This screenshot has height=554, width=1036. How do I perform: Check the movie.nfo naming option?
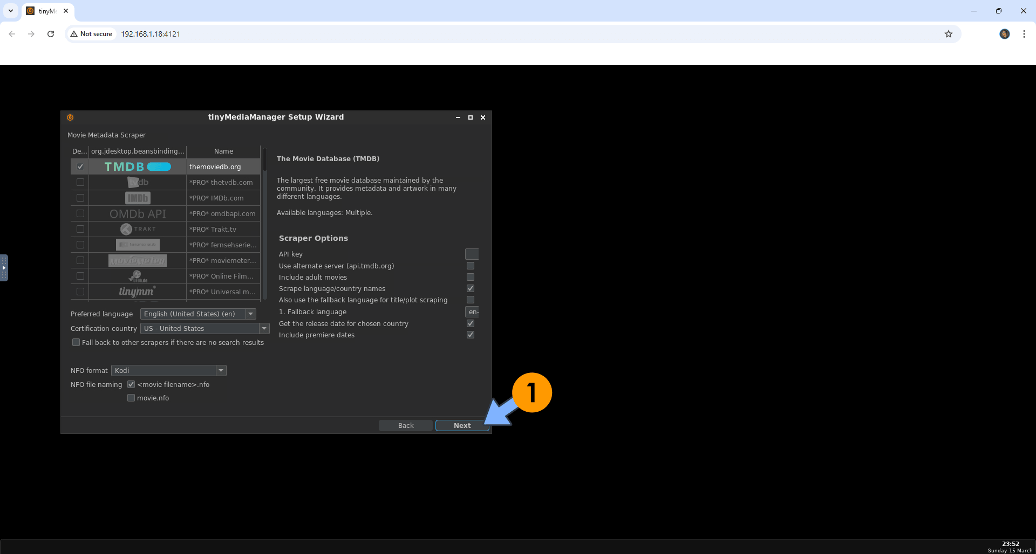(x=131, y=398)
